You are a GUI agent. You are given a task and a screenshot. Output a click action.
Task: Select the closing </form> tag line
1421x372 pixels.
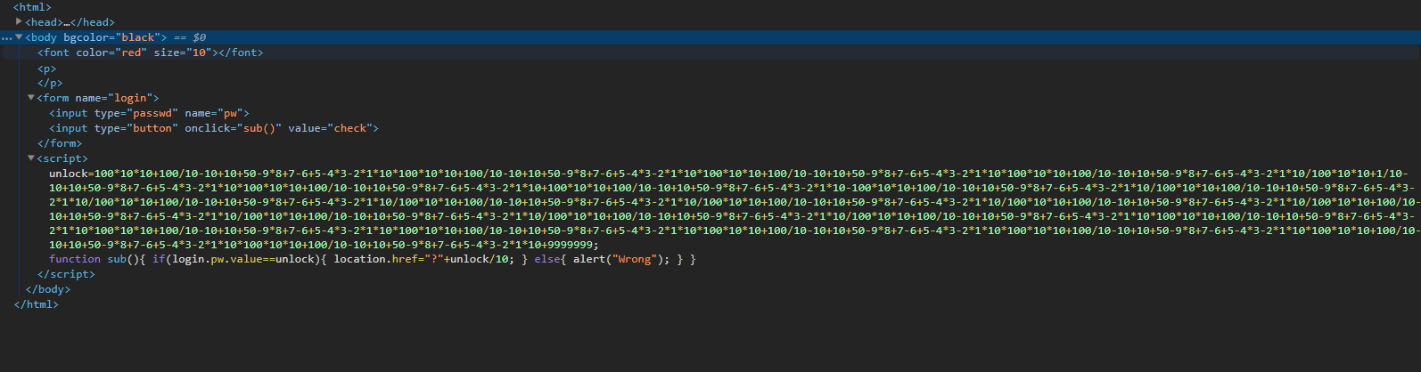[60, 143]
